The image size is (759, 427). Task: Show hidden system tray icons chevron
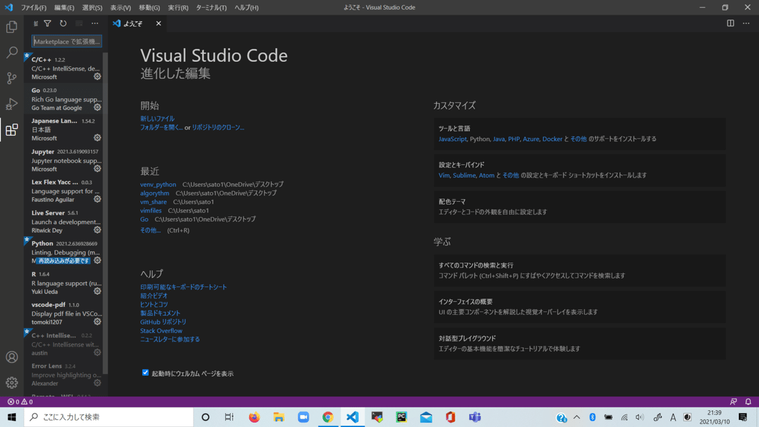click(x=577, y=417)
